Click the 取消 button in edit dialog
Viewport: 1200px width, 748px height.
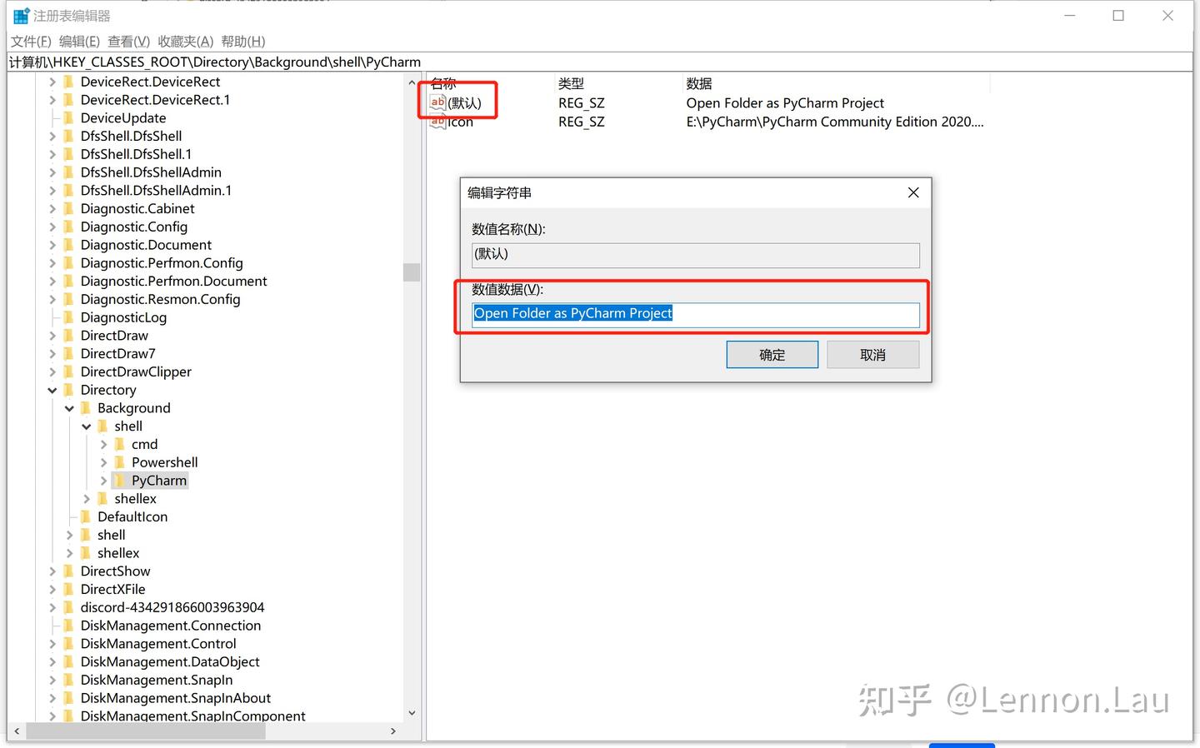(872, 354)
